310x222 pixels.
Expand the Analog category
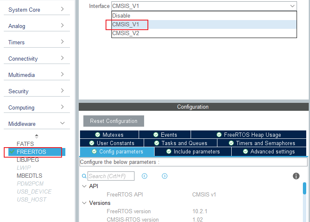[37, 26]
